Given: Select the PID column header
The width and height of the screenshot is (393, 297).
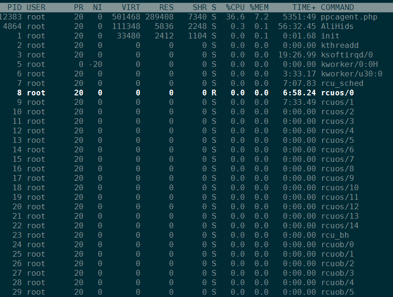Looking at the screenshot, I should click(x=15, y=7).
